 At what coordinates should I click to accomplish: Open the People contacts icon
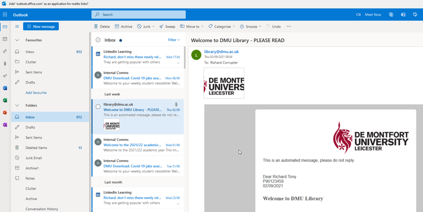5,51
